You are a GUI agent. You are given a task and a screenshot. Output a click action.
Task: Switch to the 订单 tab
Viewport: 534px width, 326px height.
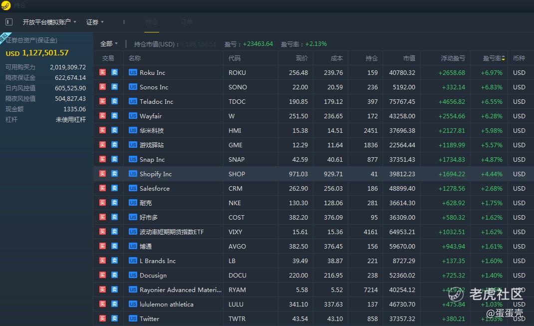[187, 22]
